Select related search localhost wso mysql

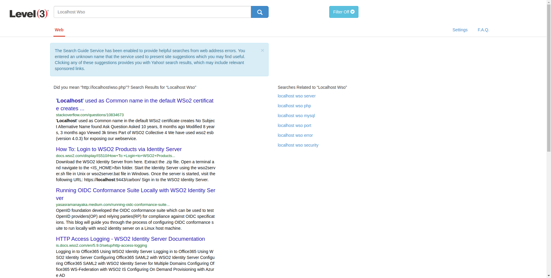[x=296, y=116]
